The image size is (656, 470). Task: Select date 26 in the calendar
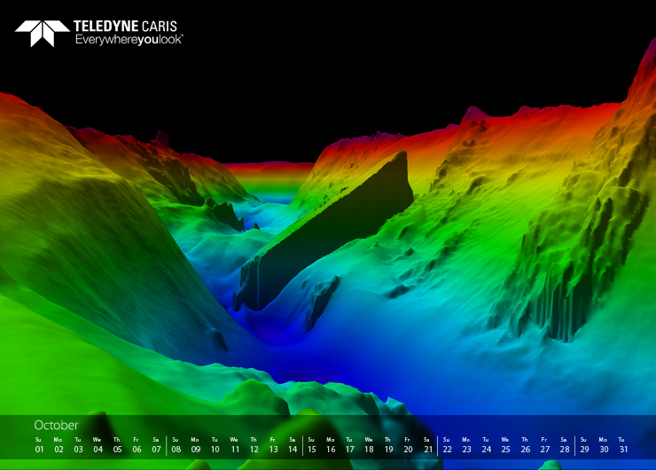[526, 449]
